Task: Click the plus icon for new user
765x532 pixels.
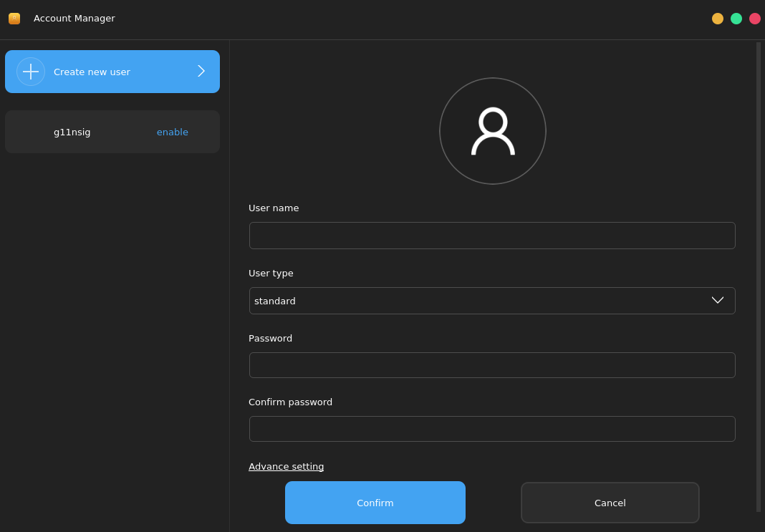Action: tap(31, 72)
